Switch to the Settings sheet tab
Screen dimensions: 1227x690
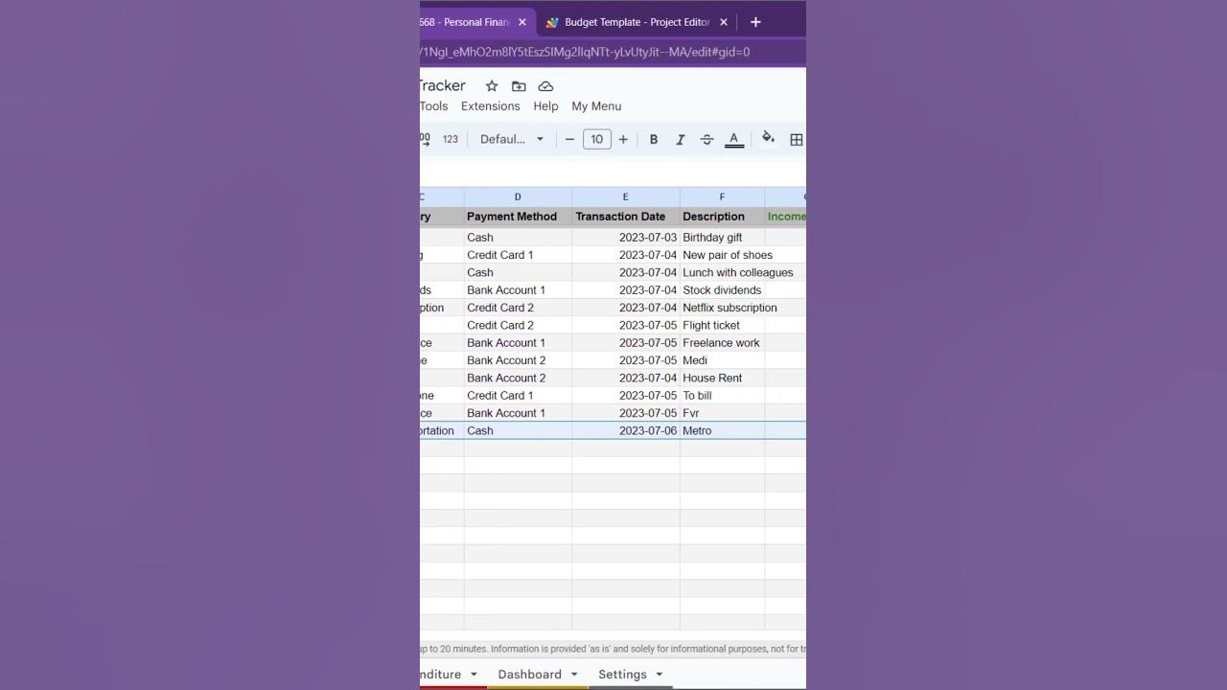[622, 674]
